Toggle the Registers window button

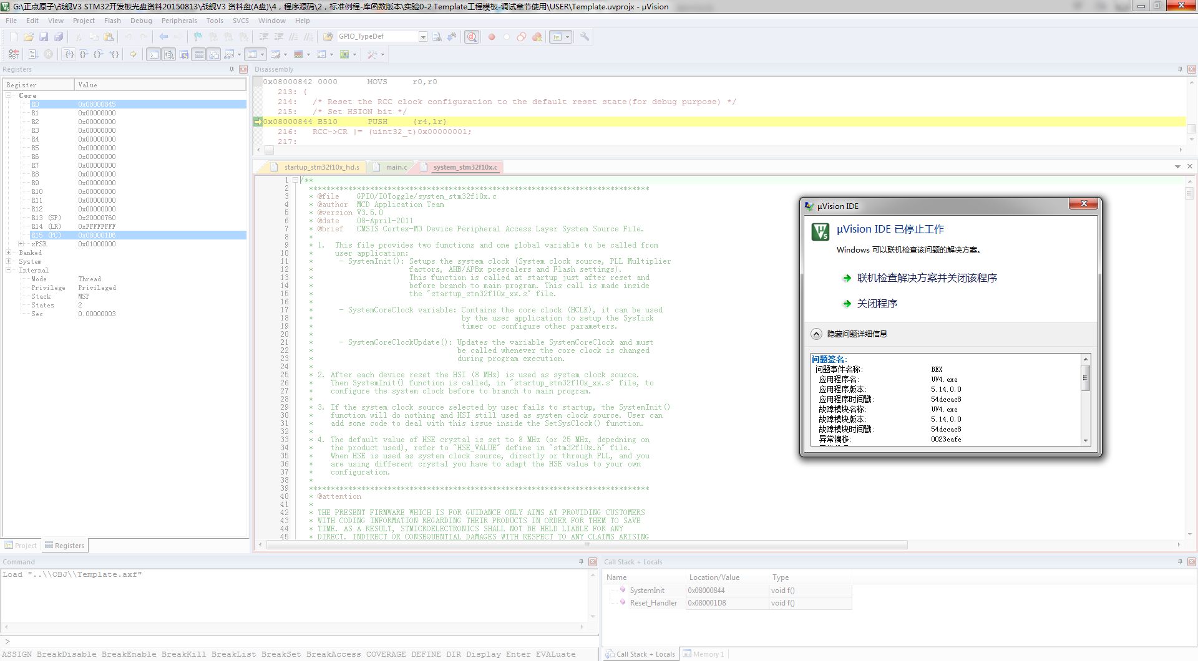tap(199, 54)
